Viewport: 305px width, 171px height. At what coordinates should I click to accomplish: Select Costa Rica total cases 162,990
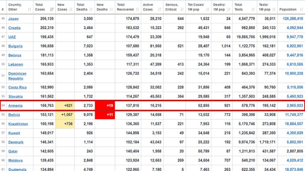47,87
